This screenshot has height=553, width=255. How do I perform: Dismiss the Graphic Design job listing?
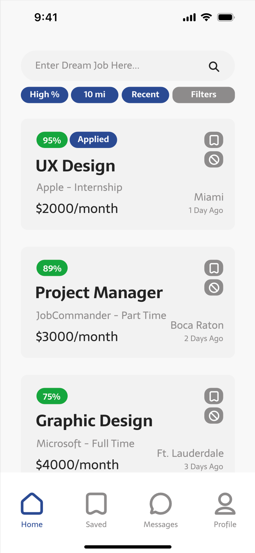(x=214, y=416)
